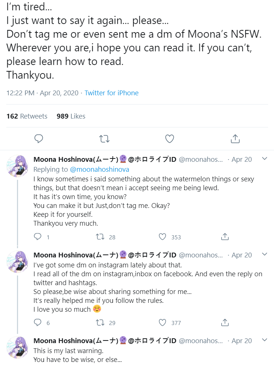
Task: Open the @moonahoshinova mention in Replying to
Action: [99, 169]
